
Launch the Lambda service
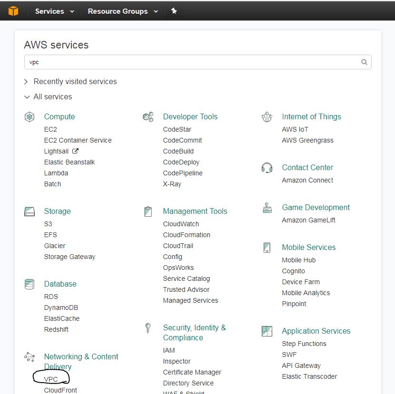56,173
